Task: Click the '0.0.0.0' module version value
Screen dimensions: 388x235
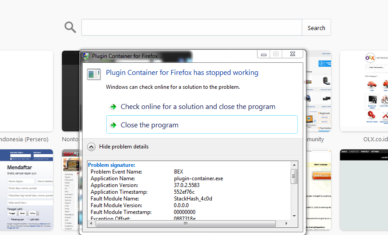Action: pos(181,205)
